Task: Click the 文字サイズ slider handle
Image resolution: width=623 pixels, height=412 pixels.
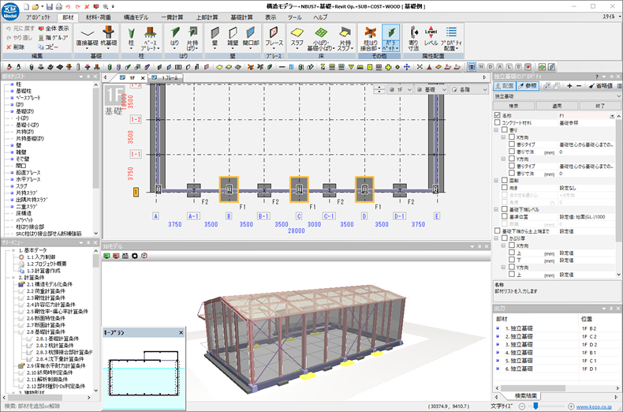Action: pyautogui.click(x=535, y=406)
